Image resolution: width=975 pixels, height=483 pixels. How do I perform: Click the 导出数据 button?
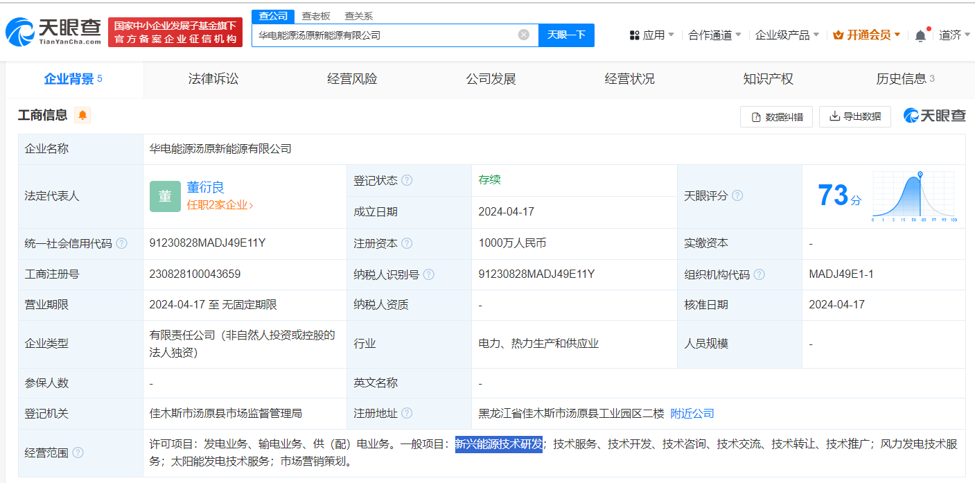click(855, 116)
